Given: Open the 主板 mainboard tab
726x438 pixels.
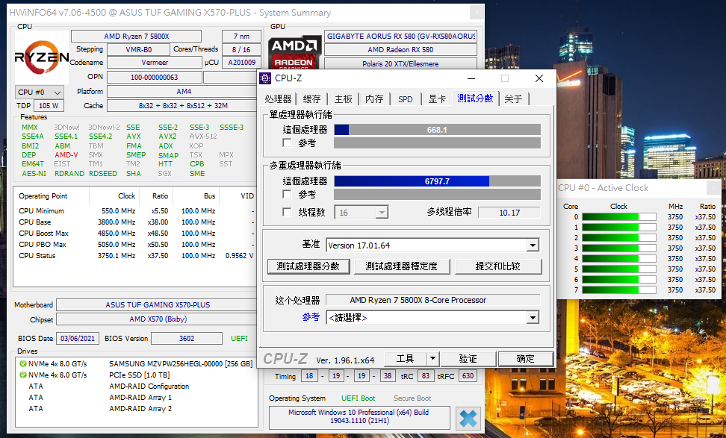Looking at the screenshot, I should [x=343, y=99].
